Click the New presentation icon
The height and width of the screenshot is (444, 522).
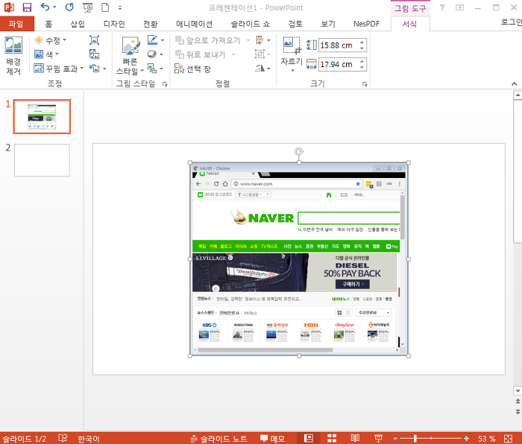(x=105, y=7)
